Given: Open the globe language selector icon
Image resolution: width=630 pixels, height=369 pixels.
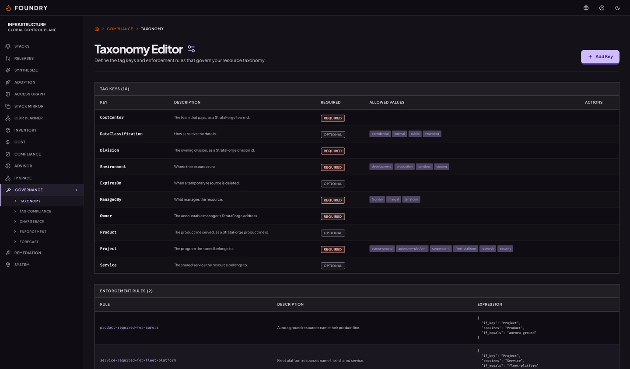Looking at the screenshot, I should 586,8.
